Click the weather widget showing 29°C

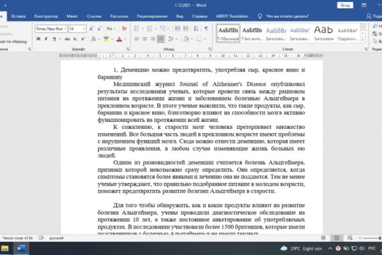click(301, 249)
